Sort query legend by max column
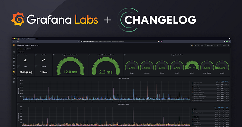Viewport: 242px width, 127px height. (218, 81)
